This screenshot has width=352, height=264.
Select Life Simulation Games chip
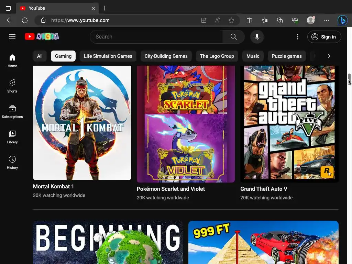[x=108, y=56]
